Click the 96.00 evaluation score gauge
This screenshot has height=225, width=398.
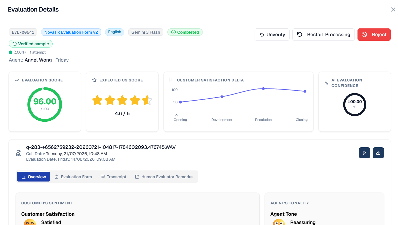[45, 105]
